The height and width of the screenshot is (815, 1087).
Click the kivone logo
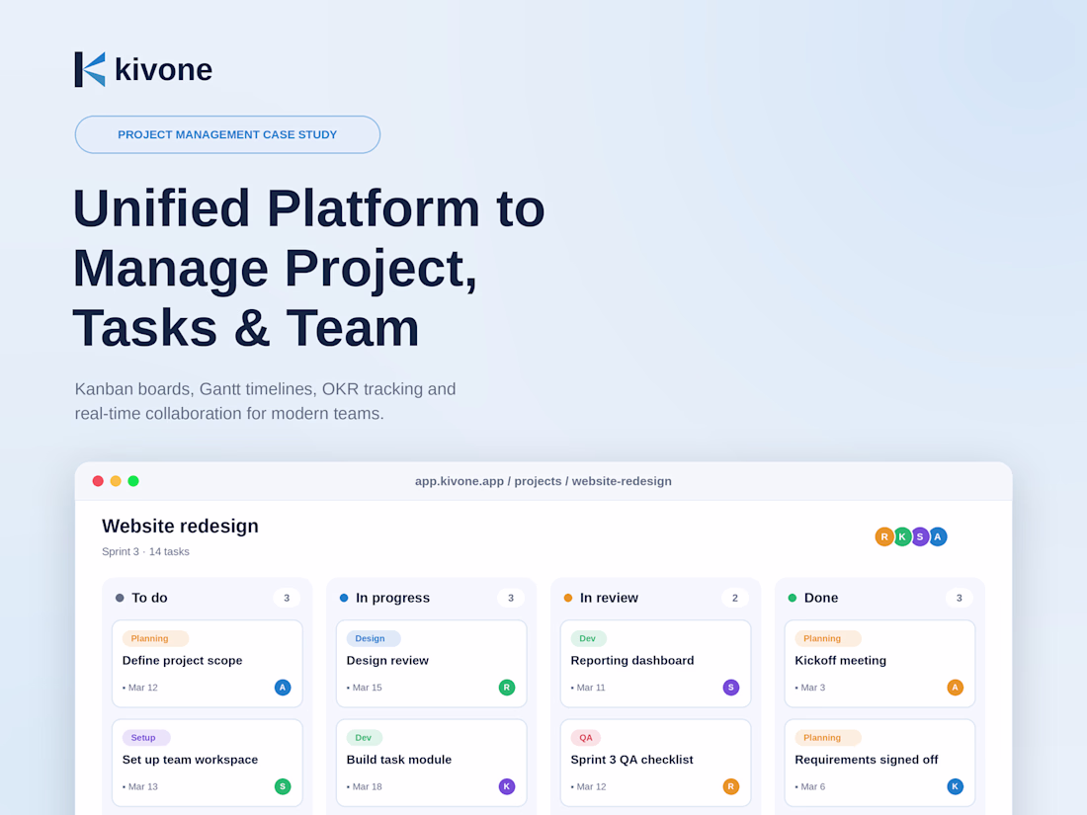(x=143, y=69)
